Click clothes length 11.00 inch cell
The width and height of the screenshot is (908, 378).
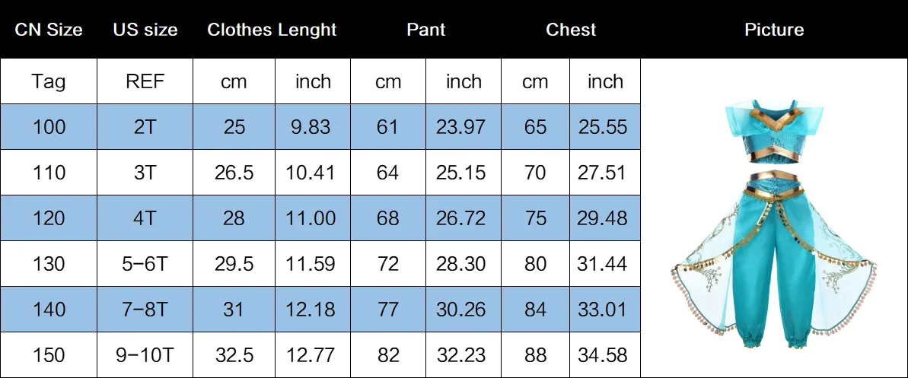pyautogui.click(x=313, y=218)
